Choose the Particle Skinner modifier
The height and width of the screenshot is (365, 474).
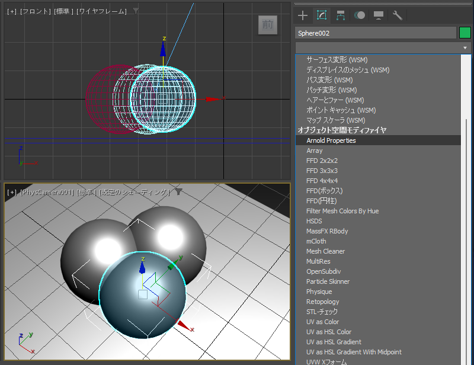[x=378, y=281]
